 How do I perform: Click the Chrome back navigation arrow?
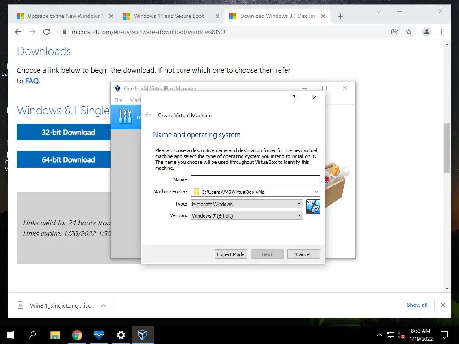click(18, 32)
